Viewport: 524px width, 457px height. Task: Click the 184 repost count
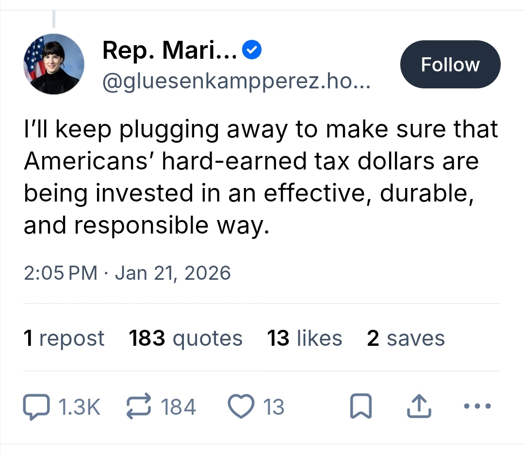pos(179,407)
